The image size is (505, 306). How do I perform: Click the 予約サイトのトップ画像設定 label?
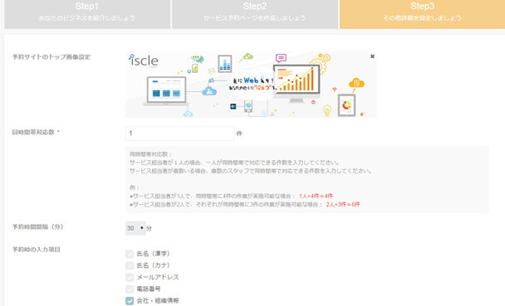tap(51, 57)
